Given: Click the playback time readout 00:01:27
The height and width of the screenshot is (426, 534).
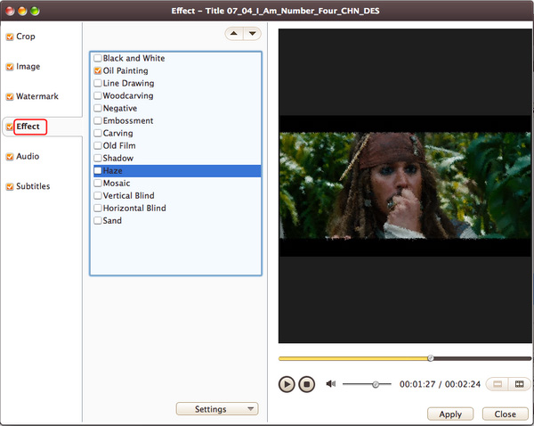Looking at the screenshot, I should click(417, 384).
